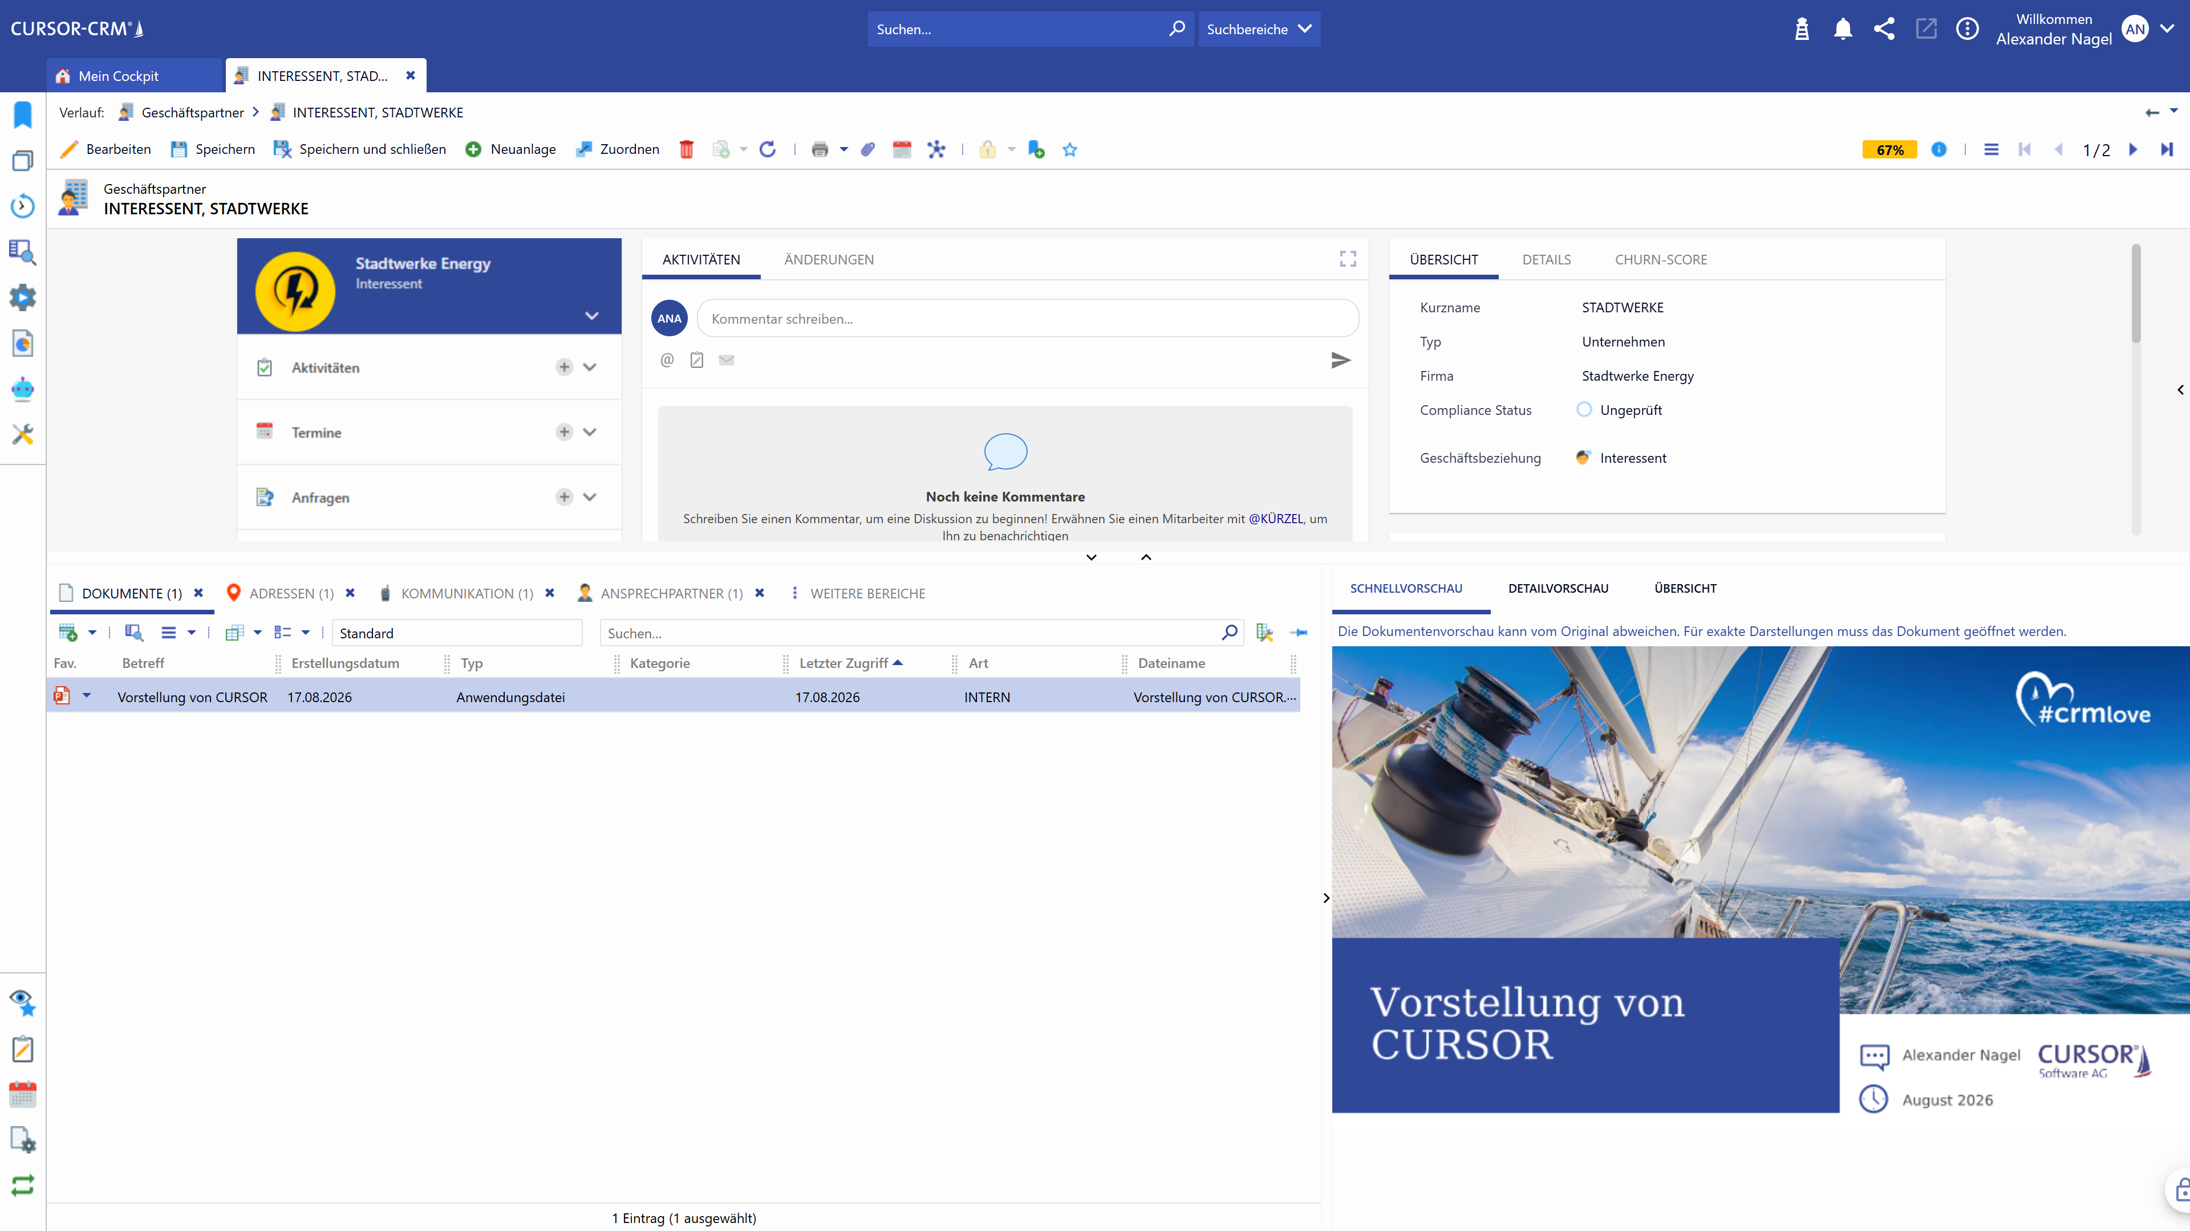2190x1231 pixels.
Task: Click add document icon in documents toolbar
Action: pyautogui.click(x=68, y=633)
